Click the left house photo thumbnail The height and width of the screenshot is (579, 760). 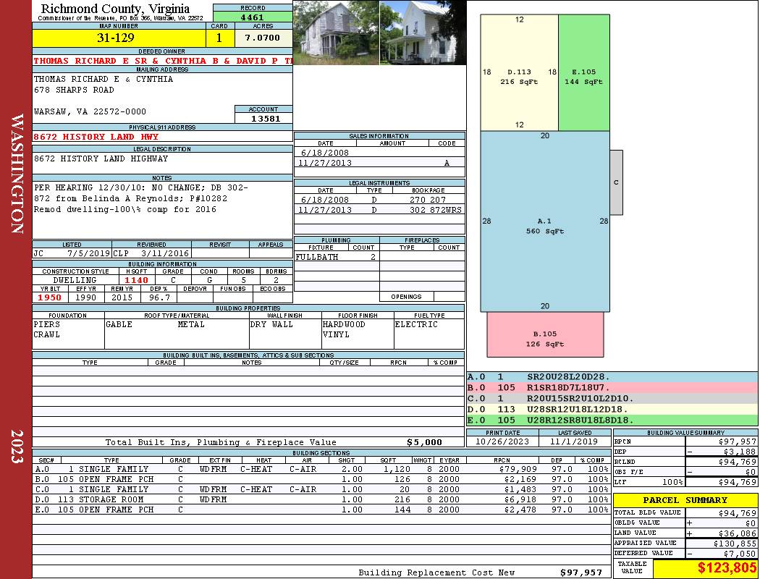coord(336,33)
